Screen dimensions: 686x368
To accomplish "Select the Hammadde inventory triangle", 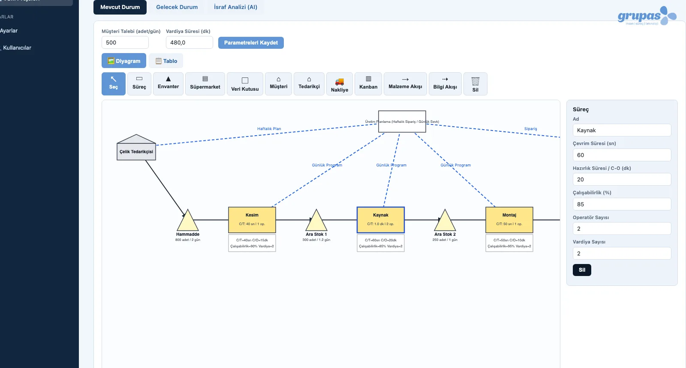I will coord(188,221).
